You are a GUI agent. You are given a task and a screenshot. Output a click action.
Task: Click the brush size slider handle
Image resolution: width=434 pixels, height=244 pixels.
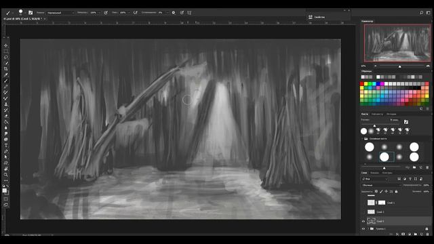click(374, 126)
